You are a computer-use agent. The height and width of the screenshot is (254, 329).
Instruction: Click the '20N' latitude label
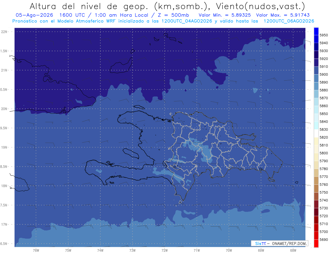point(5,109)
